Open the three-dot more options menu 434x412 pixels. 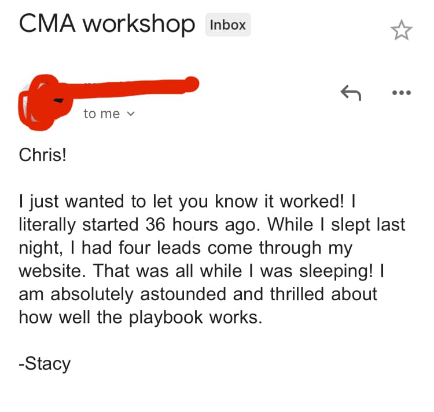click(400, 92)
